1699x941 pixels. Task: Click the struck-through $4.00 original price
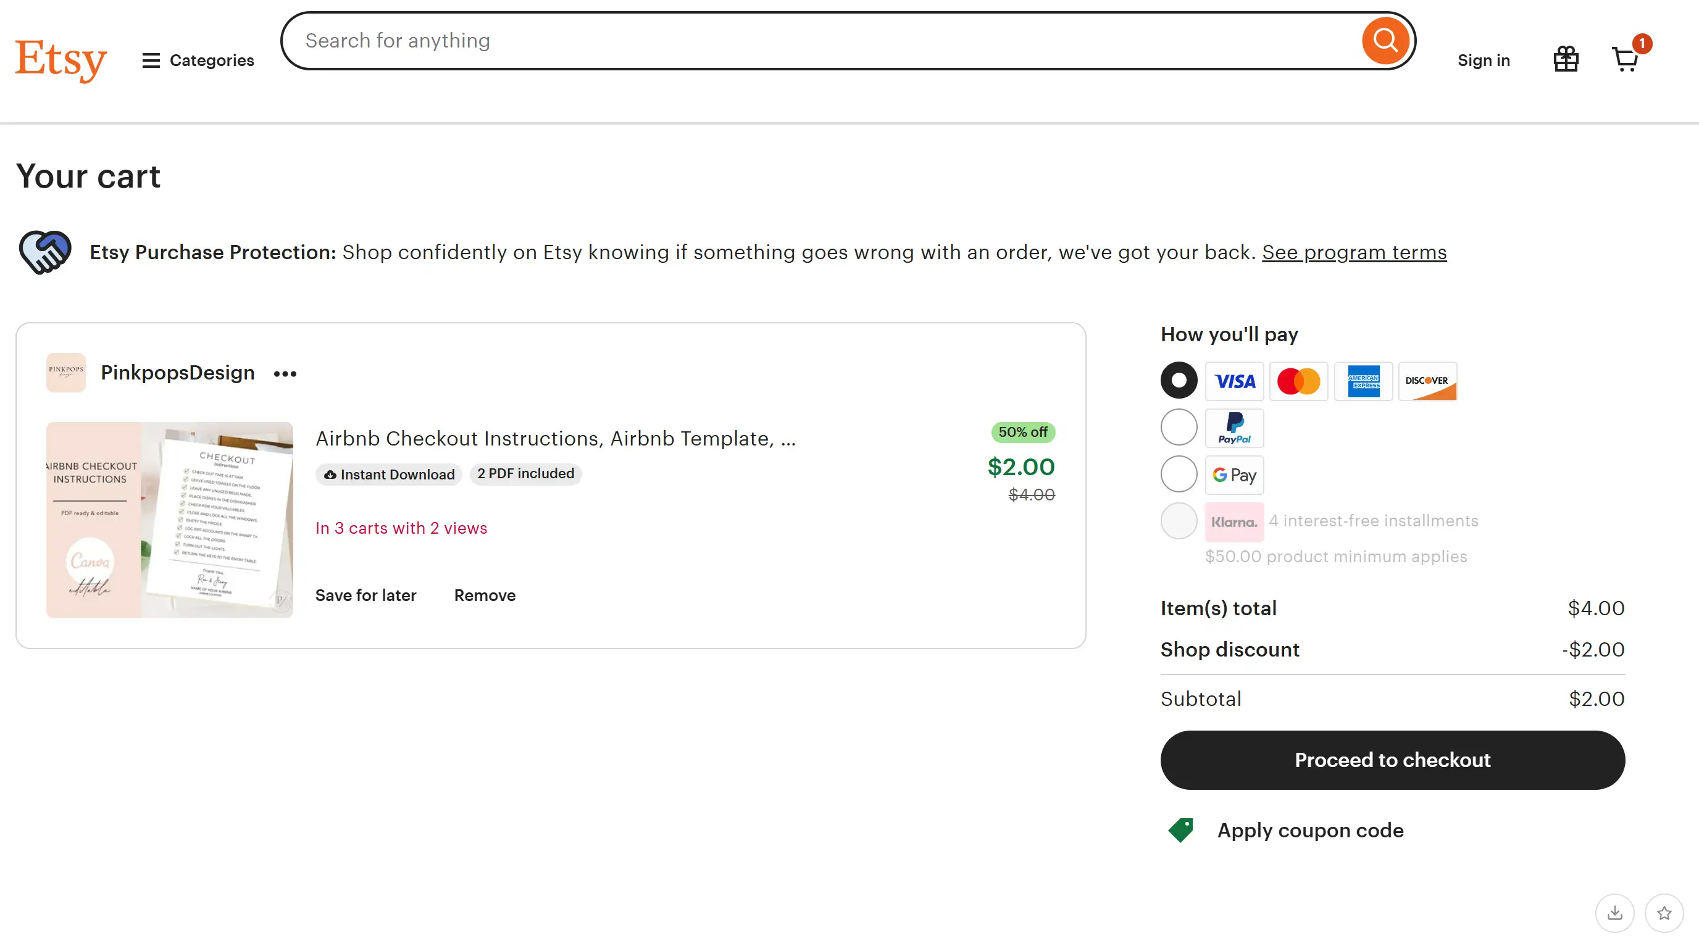(1032, 495)
